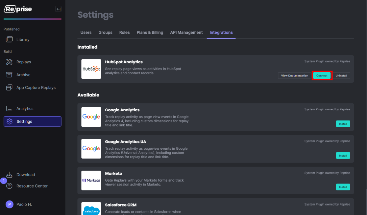Connect the HubSpot Analytics integration
The image size is (367, 215).
point(322,75)
